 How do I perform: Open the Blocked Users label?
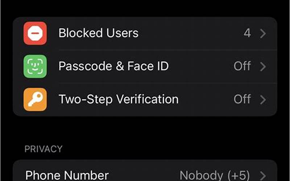tap(98, 33)
